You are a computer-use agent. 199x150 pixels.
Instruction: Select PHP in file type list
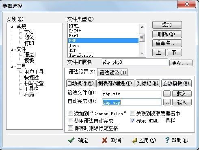click(x=103, y=41)
